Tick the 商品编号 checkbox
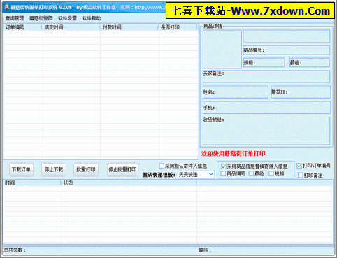Viewport: 337px width, 258px height. (223, 173)
